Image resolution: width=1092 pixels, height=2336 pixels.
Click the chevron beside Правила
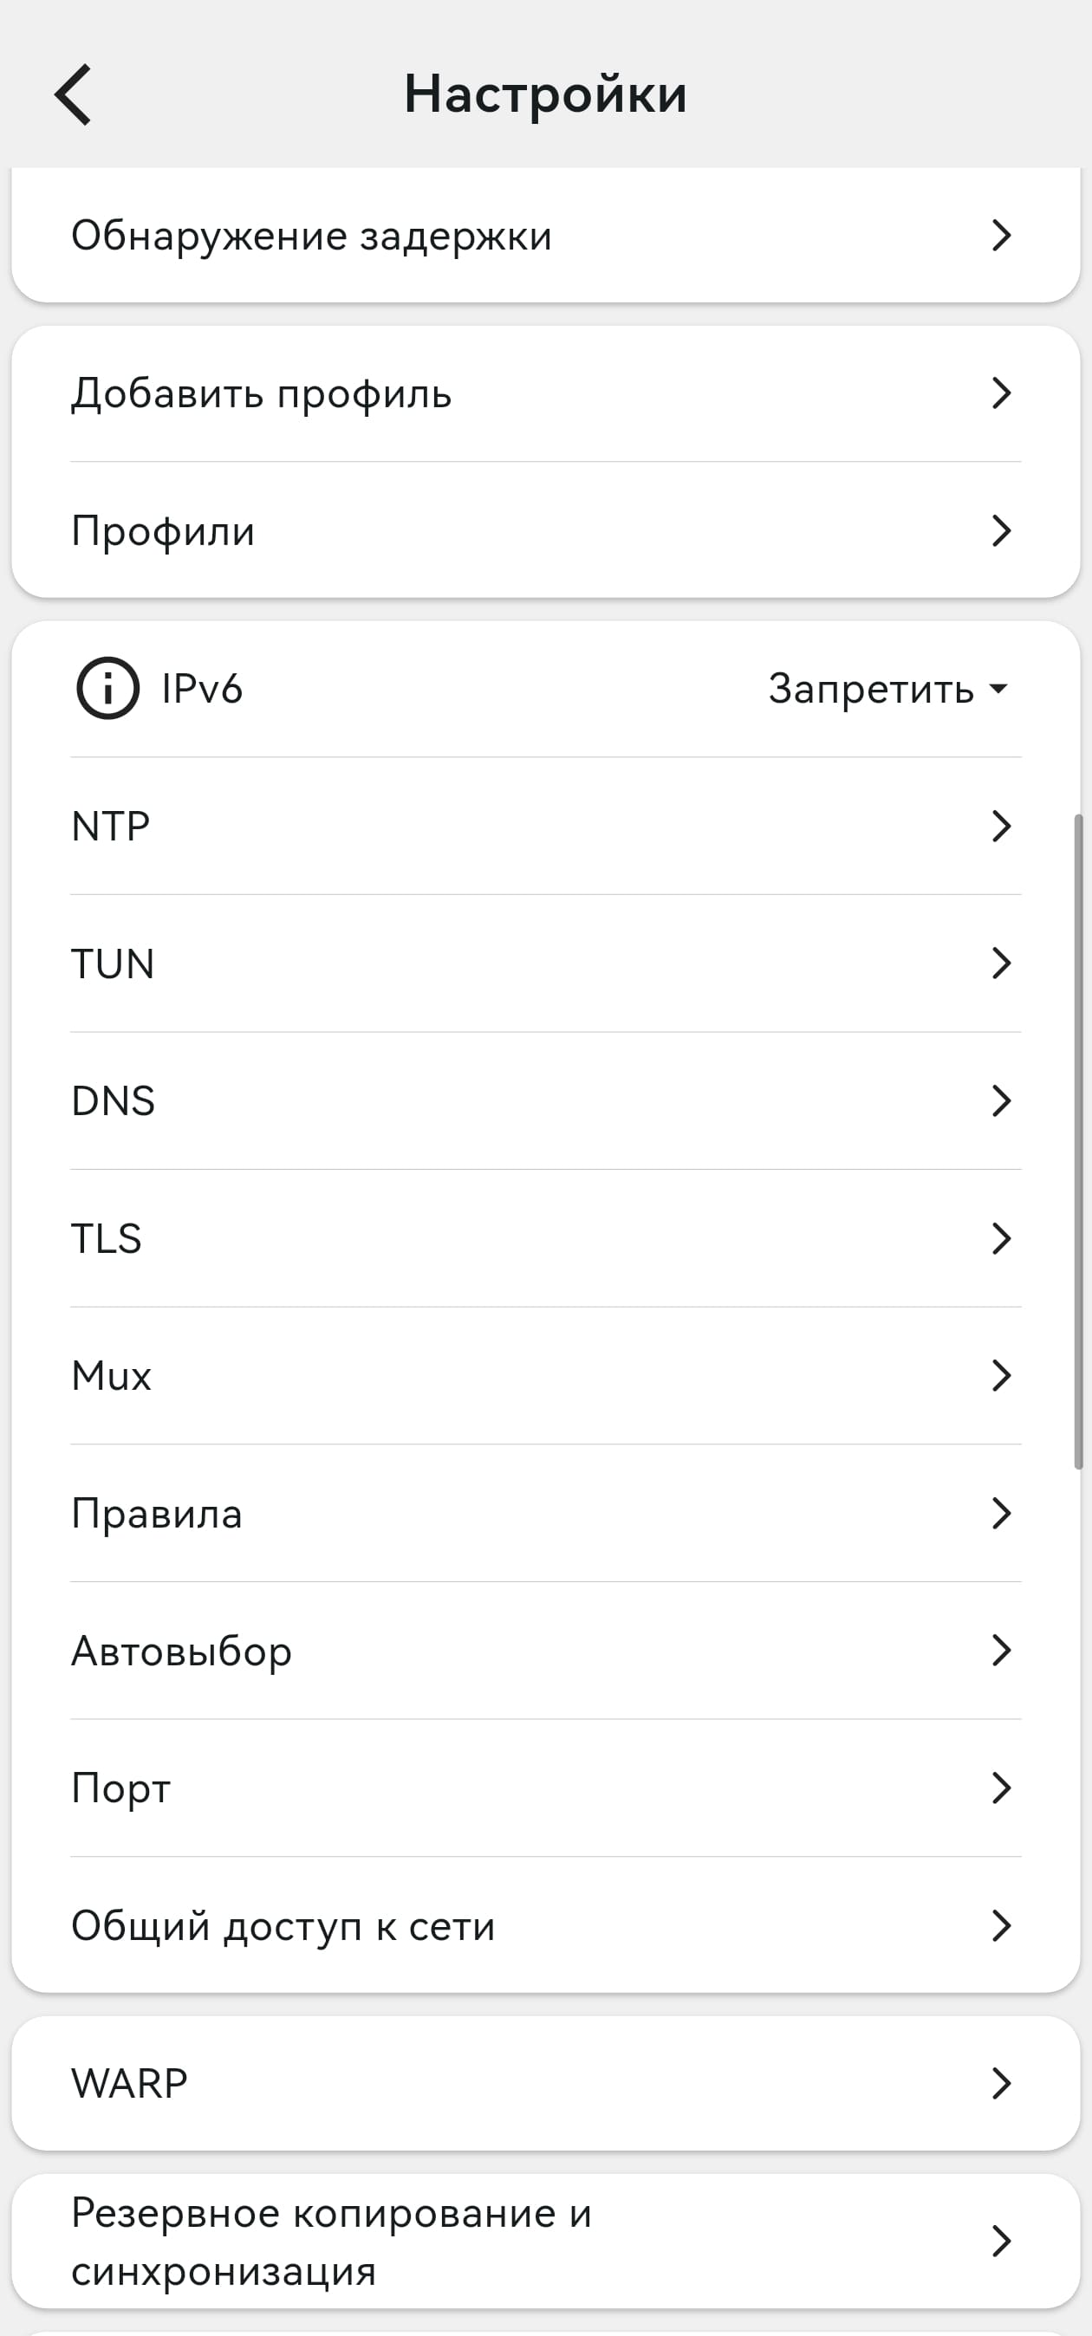tap(1000, 1513)
